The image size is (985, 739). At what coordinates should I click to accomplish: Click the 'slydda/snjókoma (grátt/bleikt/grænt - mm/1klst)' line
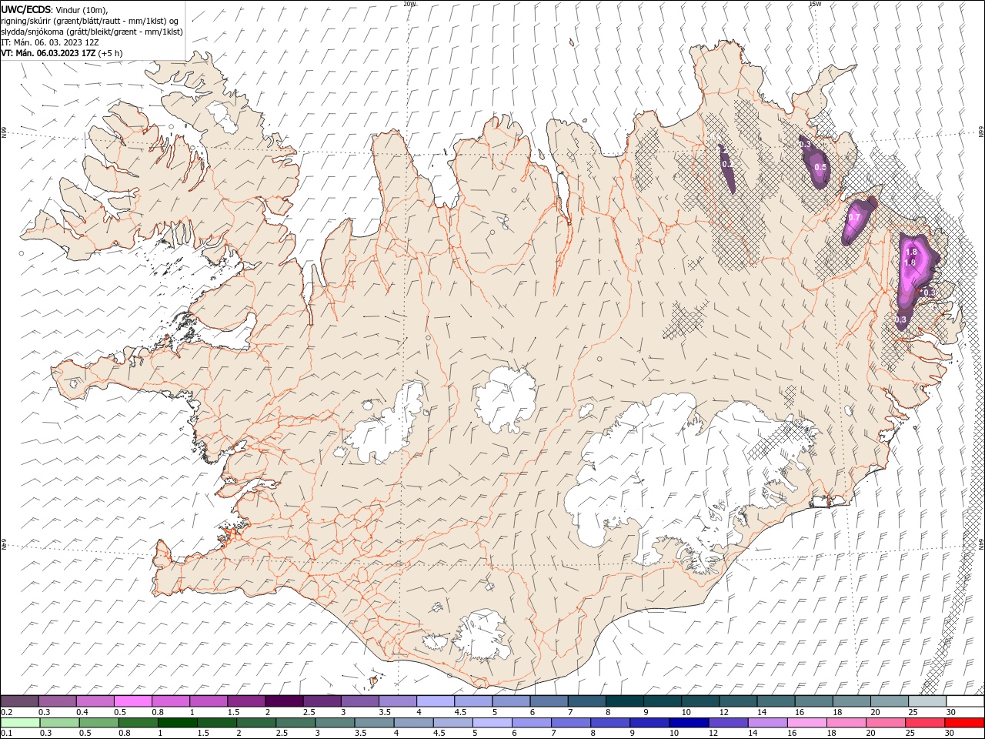pos(91,31)
